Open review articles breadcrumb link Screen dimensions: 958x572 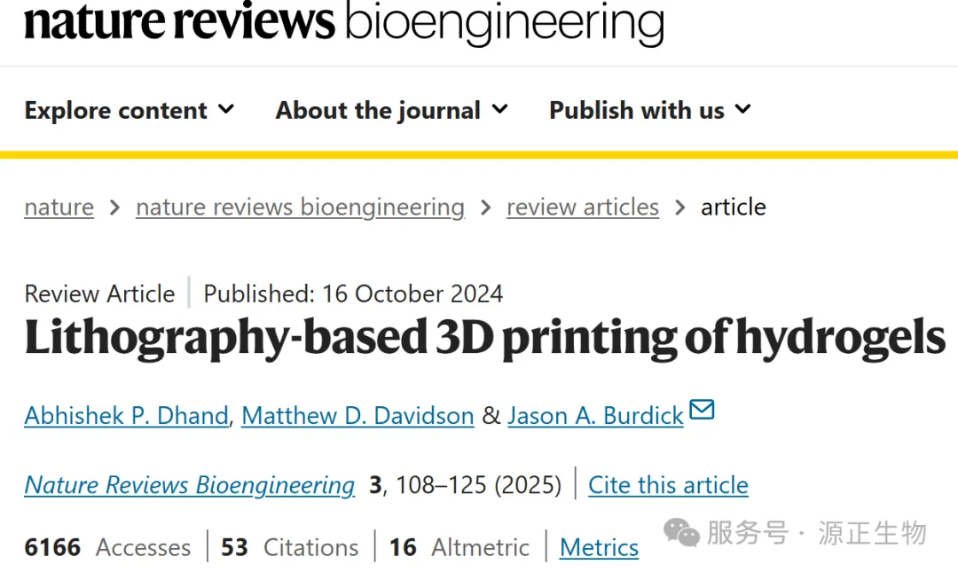(x=583, y=207)
